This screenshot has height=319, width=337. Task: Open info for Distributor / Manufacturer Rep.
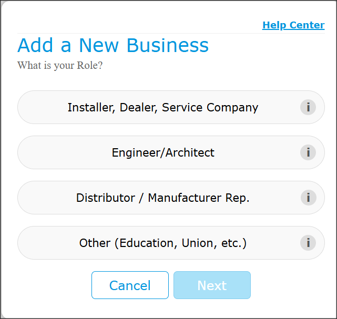pos(308,198)
